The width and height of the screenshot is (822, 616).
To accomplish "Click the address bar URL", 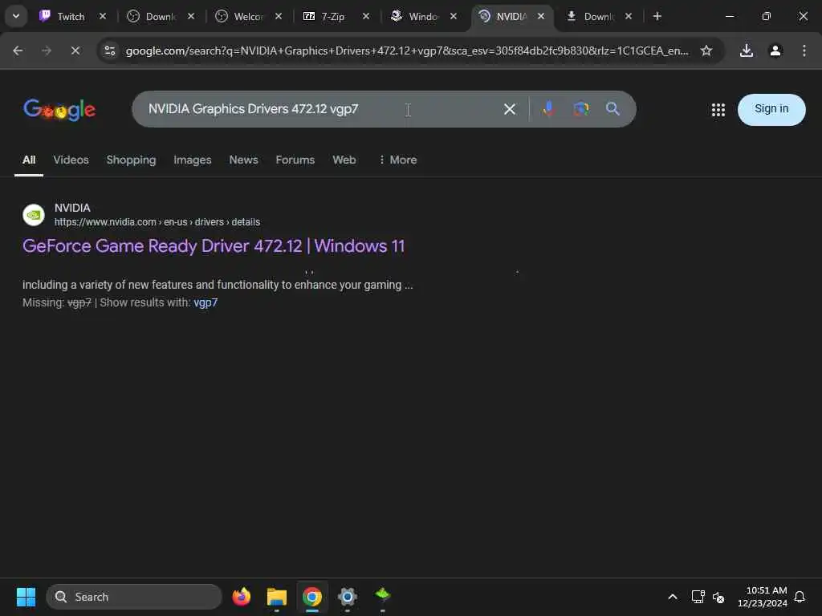I will 407,51.
